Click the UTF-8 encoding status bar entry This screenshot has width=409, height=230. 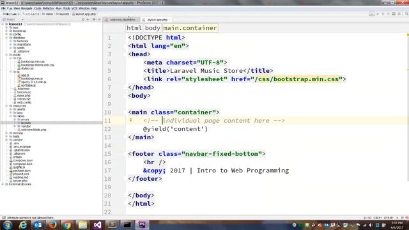tap(389, 218)
